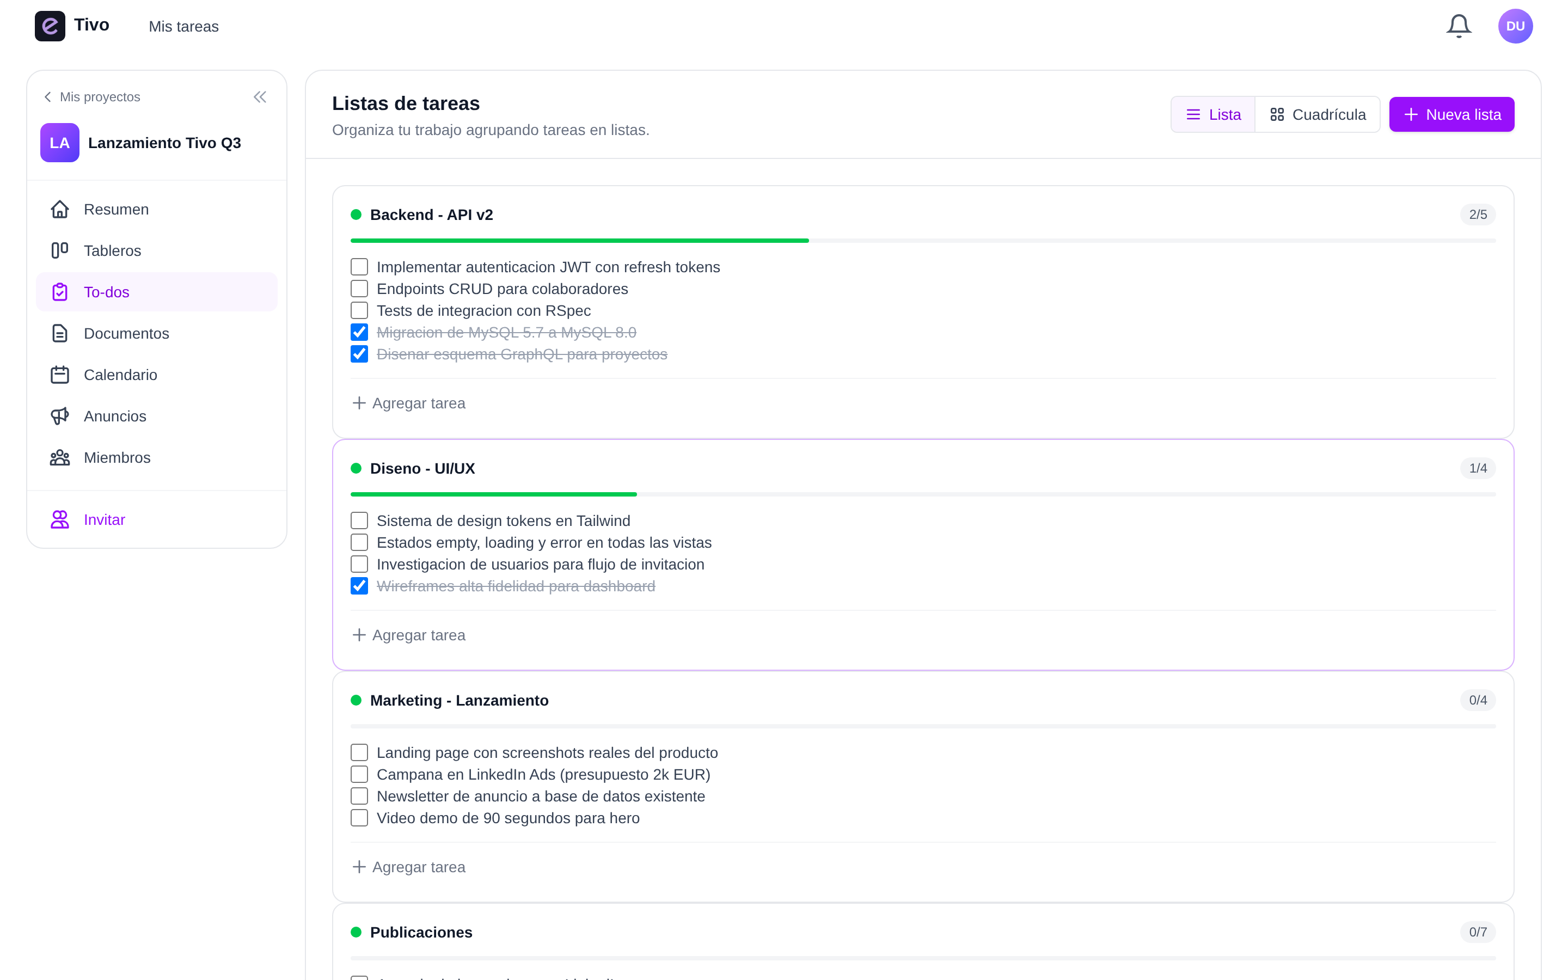Click the Diseno - UI/UX progress bar
Viewport: 1568px width, 980px height.
pyautogui.click(x=923, y=494)
